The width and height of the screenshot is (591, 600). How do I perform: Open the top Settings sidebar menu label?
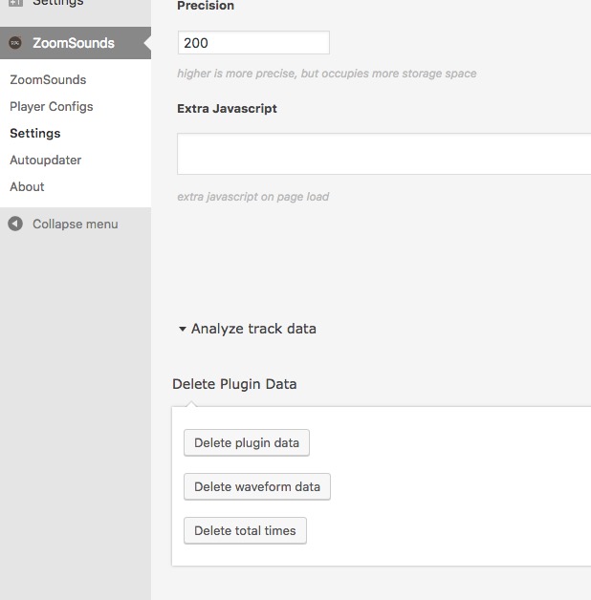(57, 3)
